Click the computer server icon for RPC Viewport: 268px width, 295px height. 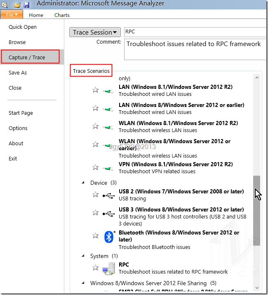click(x=108, y=269)
